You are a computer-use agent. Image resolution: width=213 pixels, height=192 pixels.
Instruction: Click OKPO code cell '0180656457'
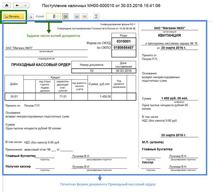[x=124, y=48]
